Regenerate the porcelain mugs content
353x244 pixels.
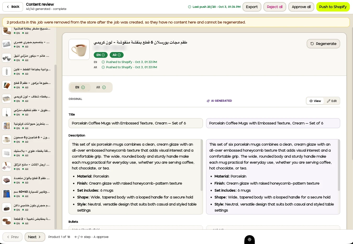click(323, 44)
